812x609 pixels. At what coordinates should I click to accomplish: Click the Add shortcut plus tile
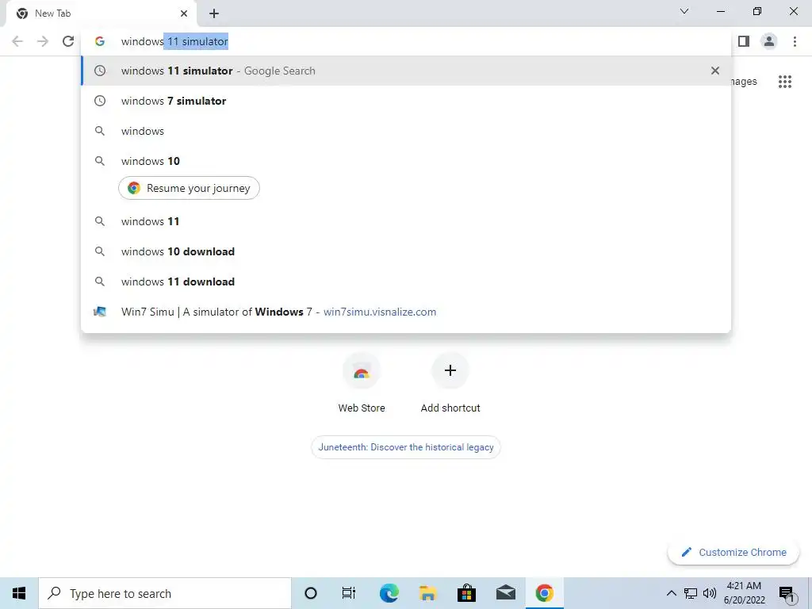click(x=450, y=383)
